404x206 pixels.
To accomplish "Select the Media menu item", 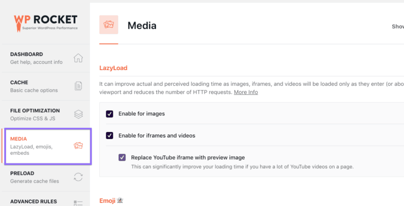I will pyautogui.click(x=48, y=146).
